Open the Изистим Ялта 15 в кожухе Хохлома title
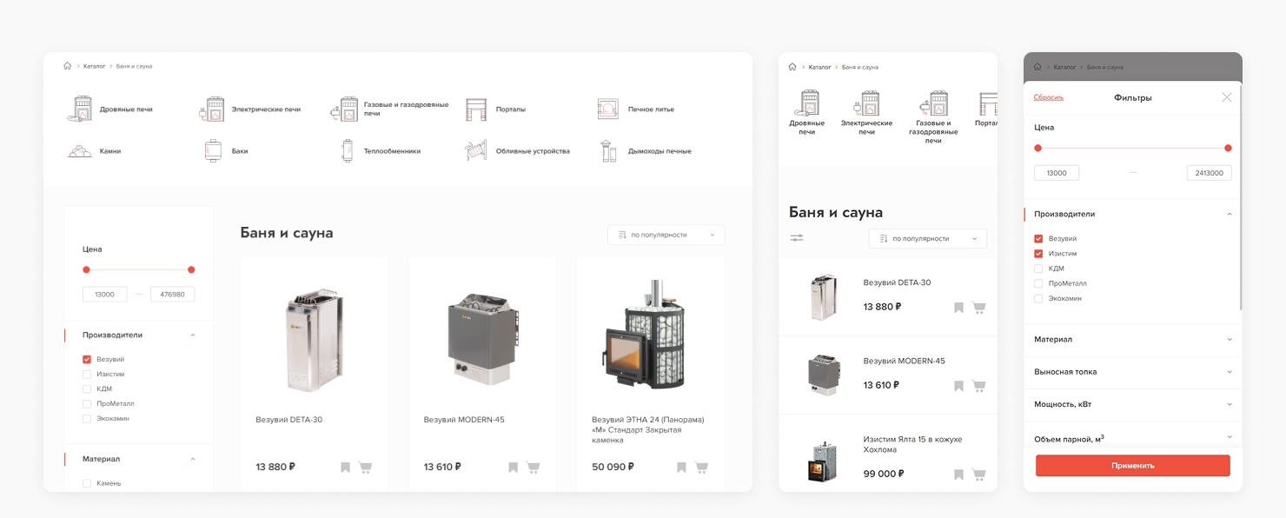Screen dimensions: 1286x518 pos(912,445)
